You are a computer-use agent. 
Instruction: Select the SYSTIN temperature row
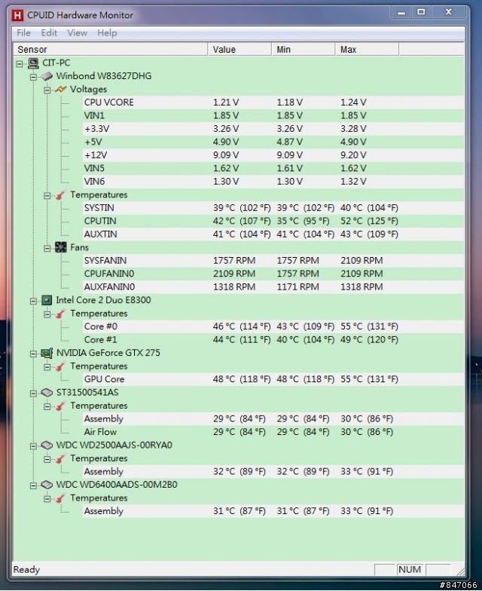[273, 208]
